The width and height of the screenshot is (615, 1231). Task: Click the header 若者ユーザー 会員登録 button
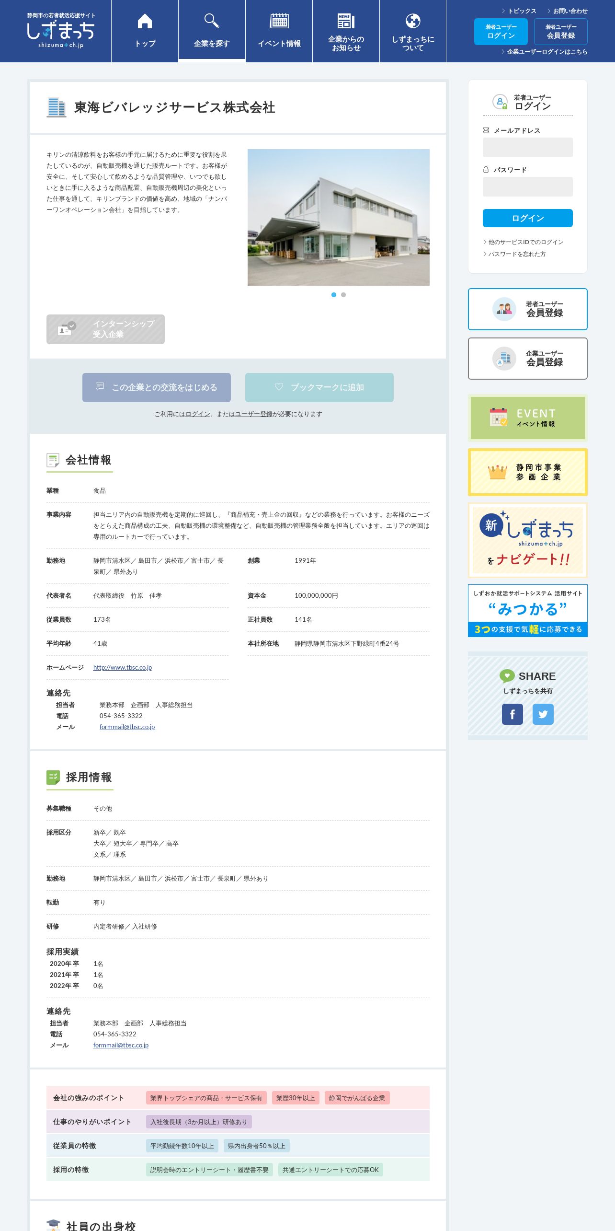click(x=561, y=32)
